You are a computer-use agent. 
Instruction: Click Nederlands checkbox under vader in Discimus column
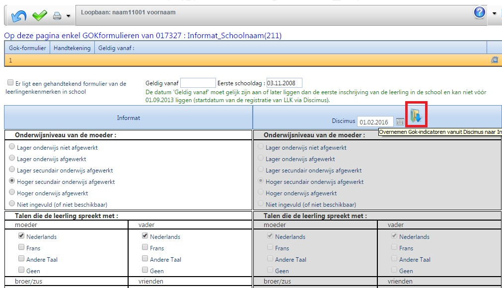tap(394, 235)
